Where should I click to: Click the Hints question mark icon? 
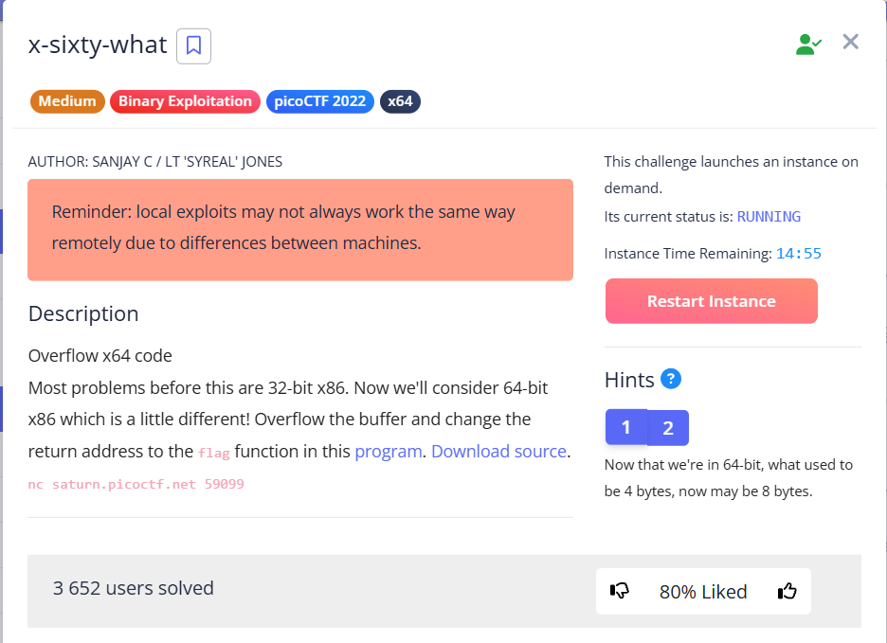(x=671, y=380)
